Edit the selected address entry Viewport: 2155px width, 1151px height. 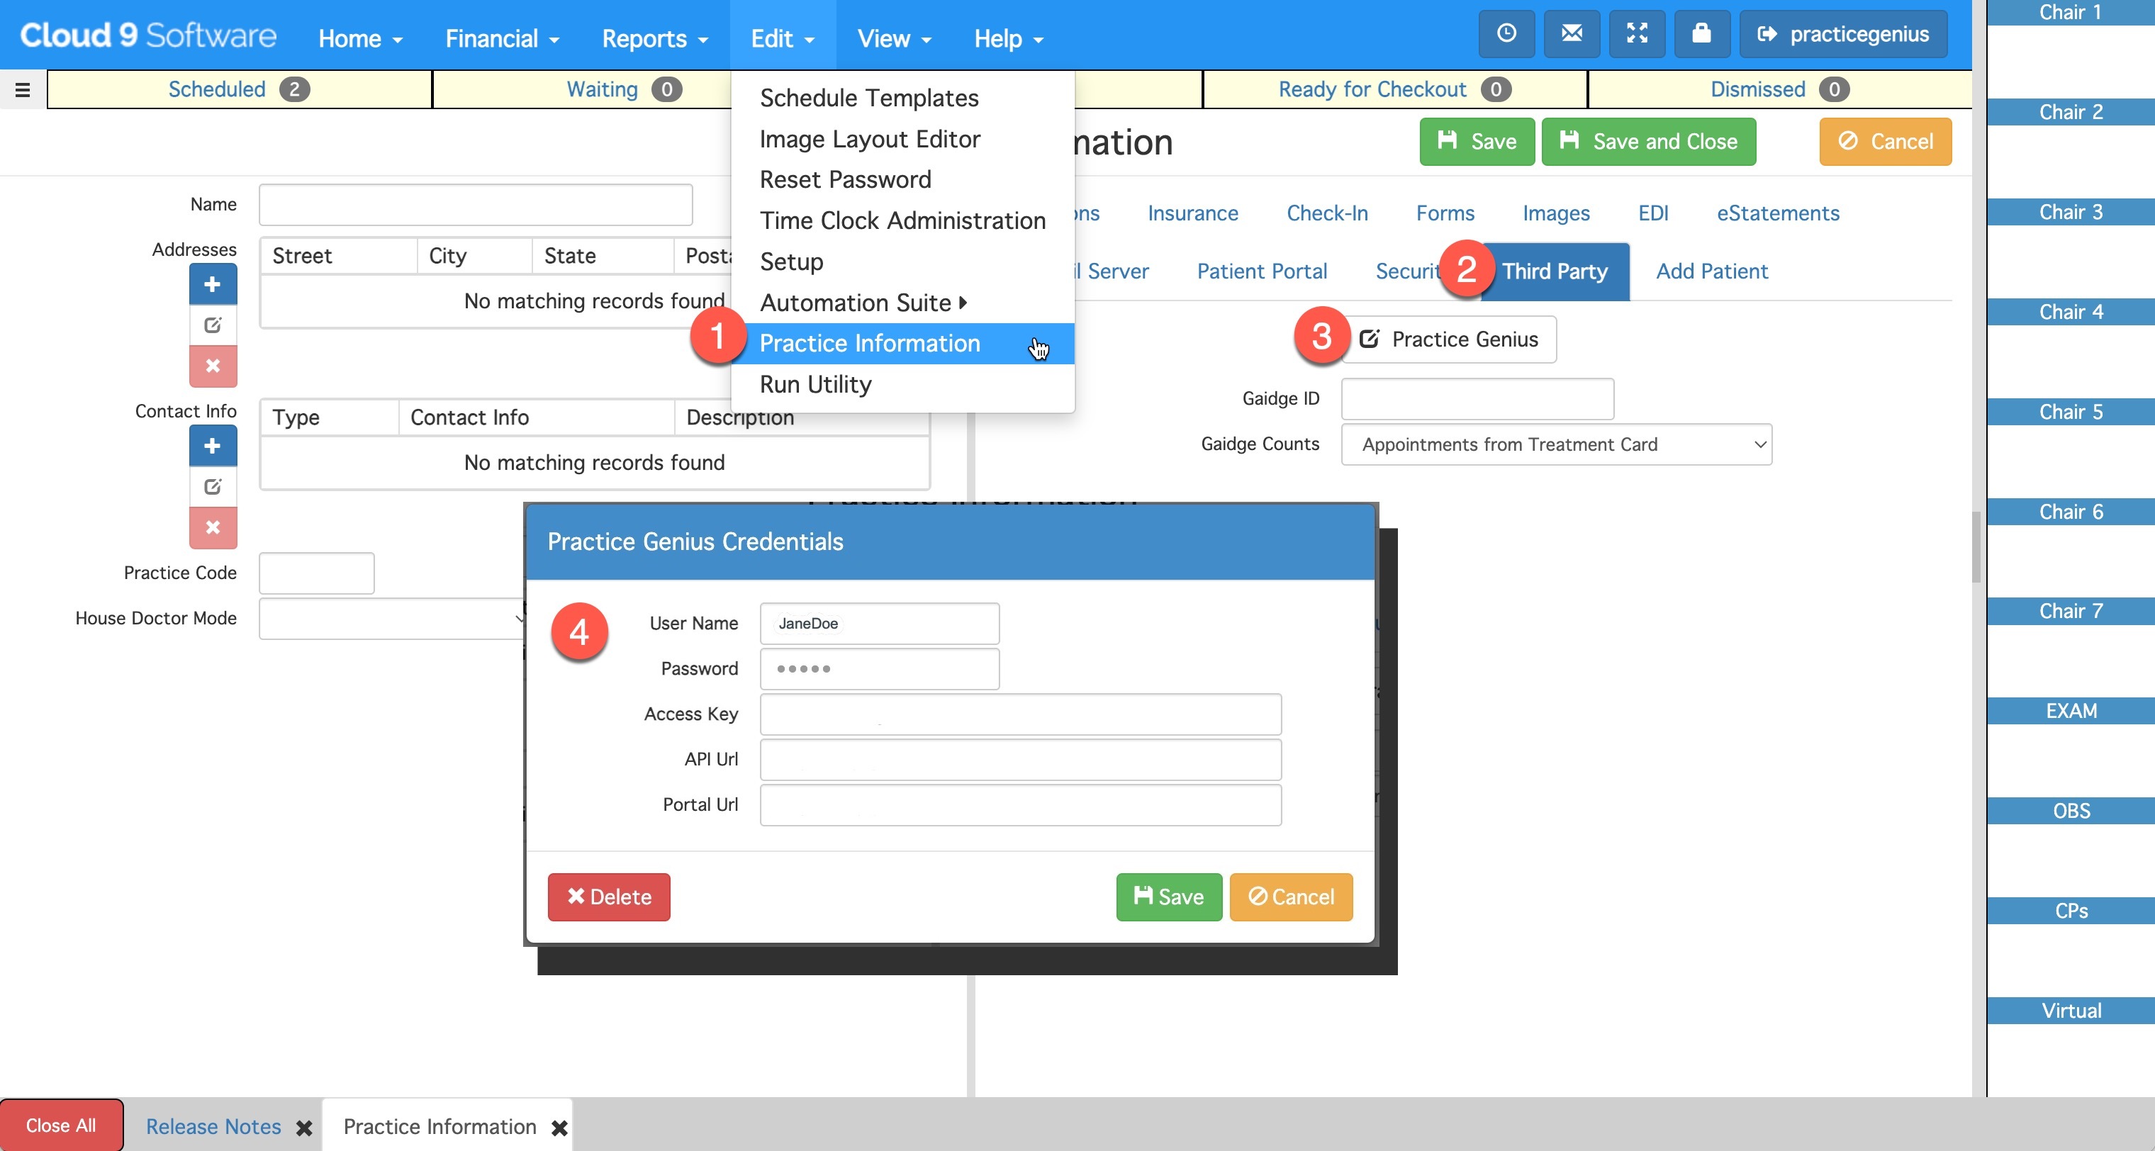click(x=213, y=325)
